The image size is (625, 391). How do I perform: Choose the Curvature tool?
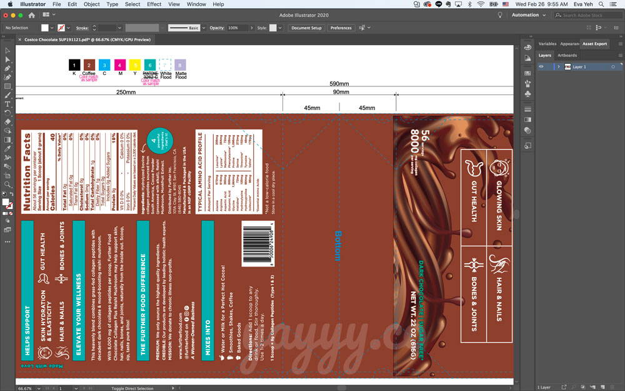coord(7,77)
